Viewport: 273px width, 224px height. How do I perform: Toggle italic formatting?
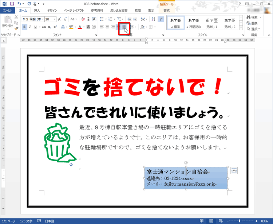coord(30,27)
